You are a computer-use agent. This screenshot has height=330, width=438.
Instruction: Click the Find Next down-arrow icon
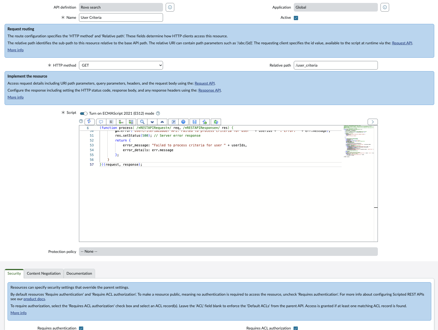(x=152, y=122)
